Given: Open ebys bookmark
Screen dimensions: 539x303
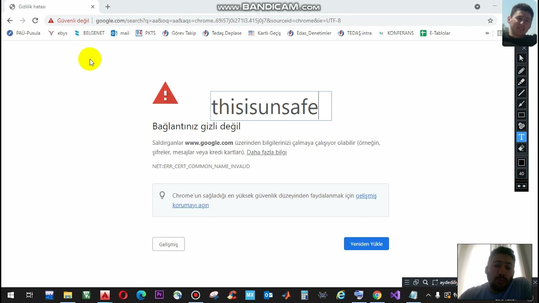Looking at the screenshot, I should [x=58, y=33].
